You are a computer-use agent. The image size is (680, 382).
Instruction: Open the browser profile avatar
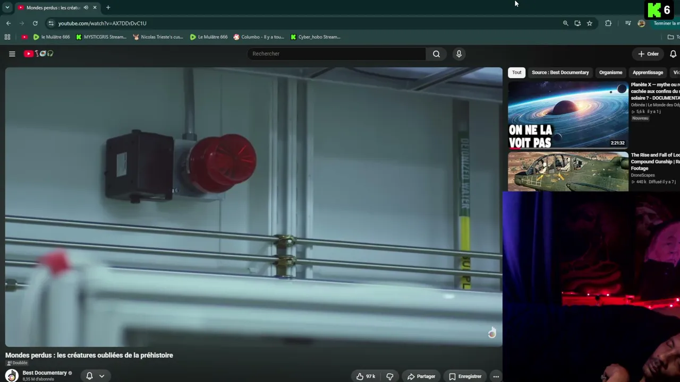[641, 23]
